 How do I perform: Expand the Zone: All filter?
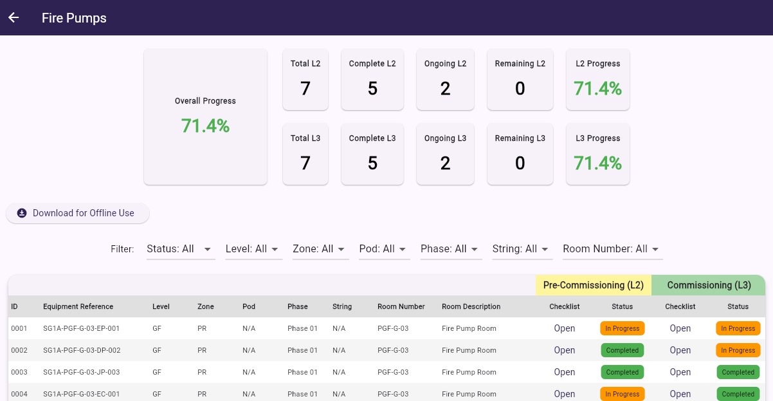click(x=320, y=249)
